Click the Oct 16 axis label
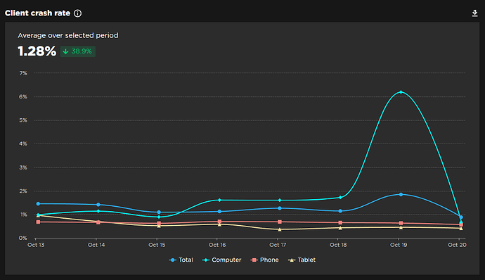Image resolution: width=485 pixels, height=280 pixels. 217,245
